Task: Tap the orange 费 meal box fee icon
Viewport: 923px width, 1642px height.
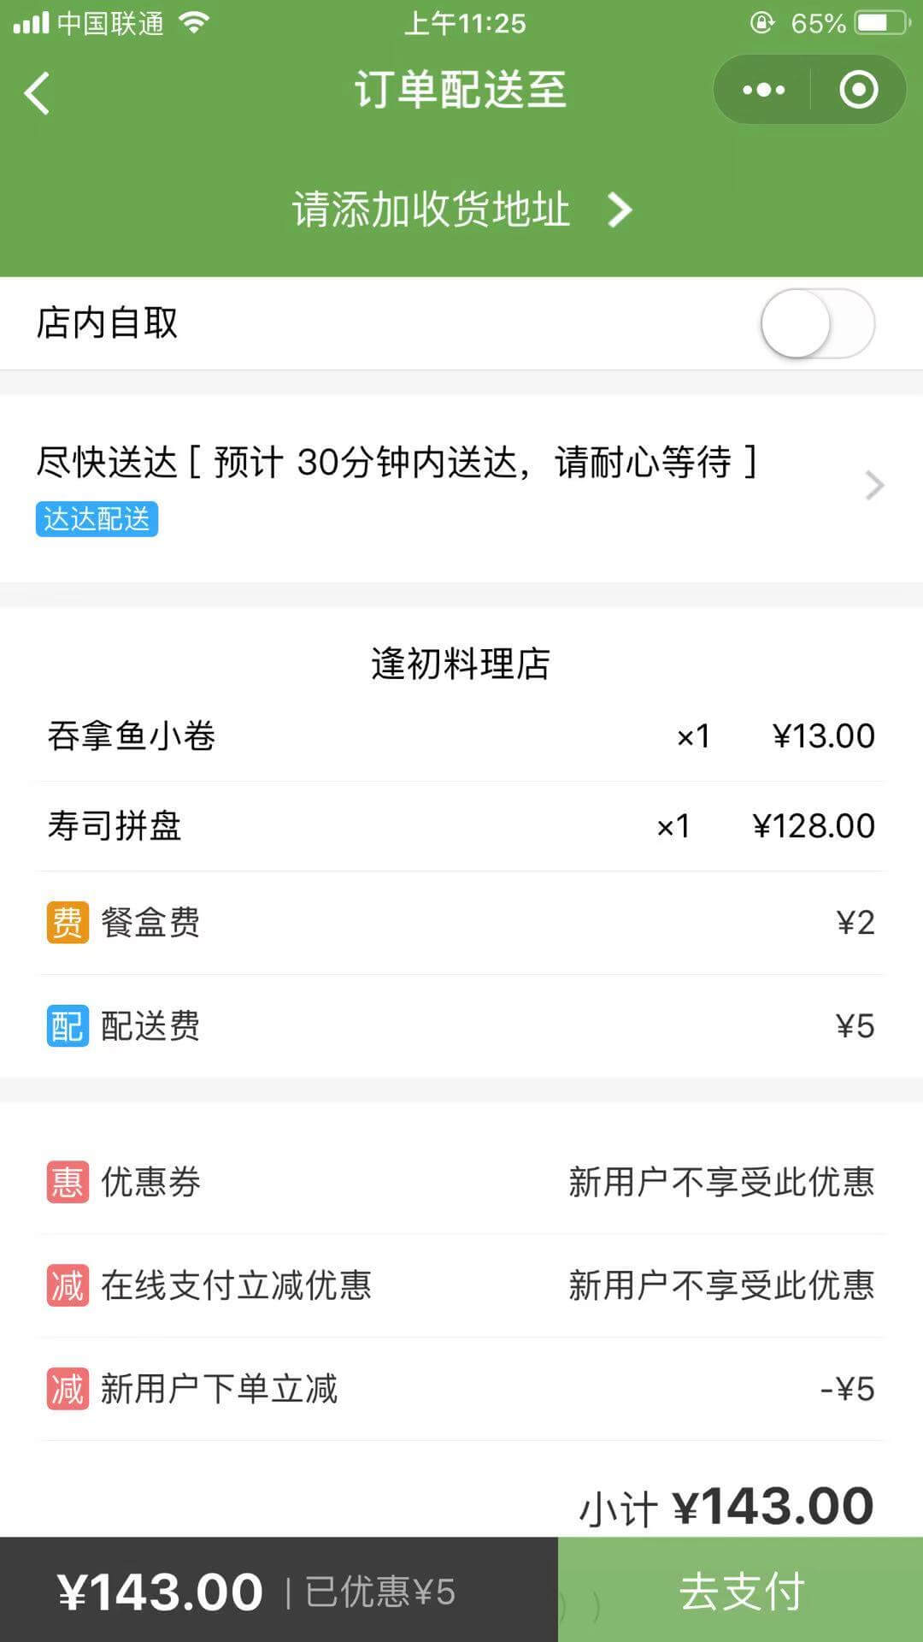Action: tap(68, 923)
